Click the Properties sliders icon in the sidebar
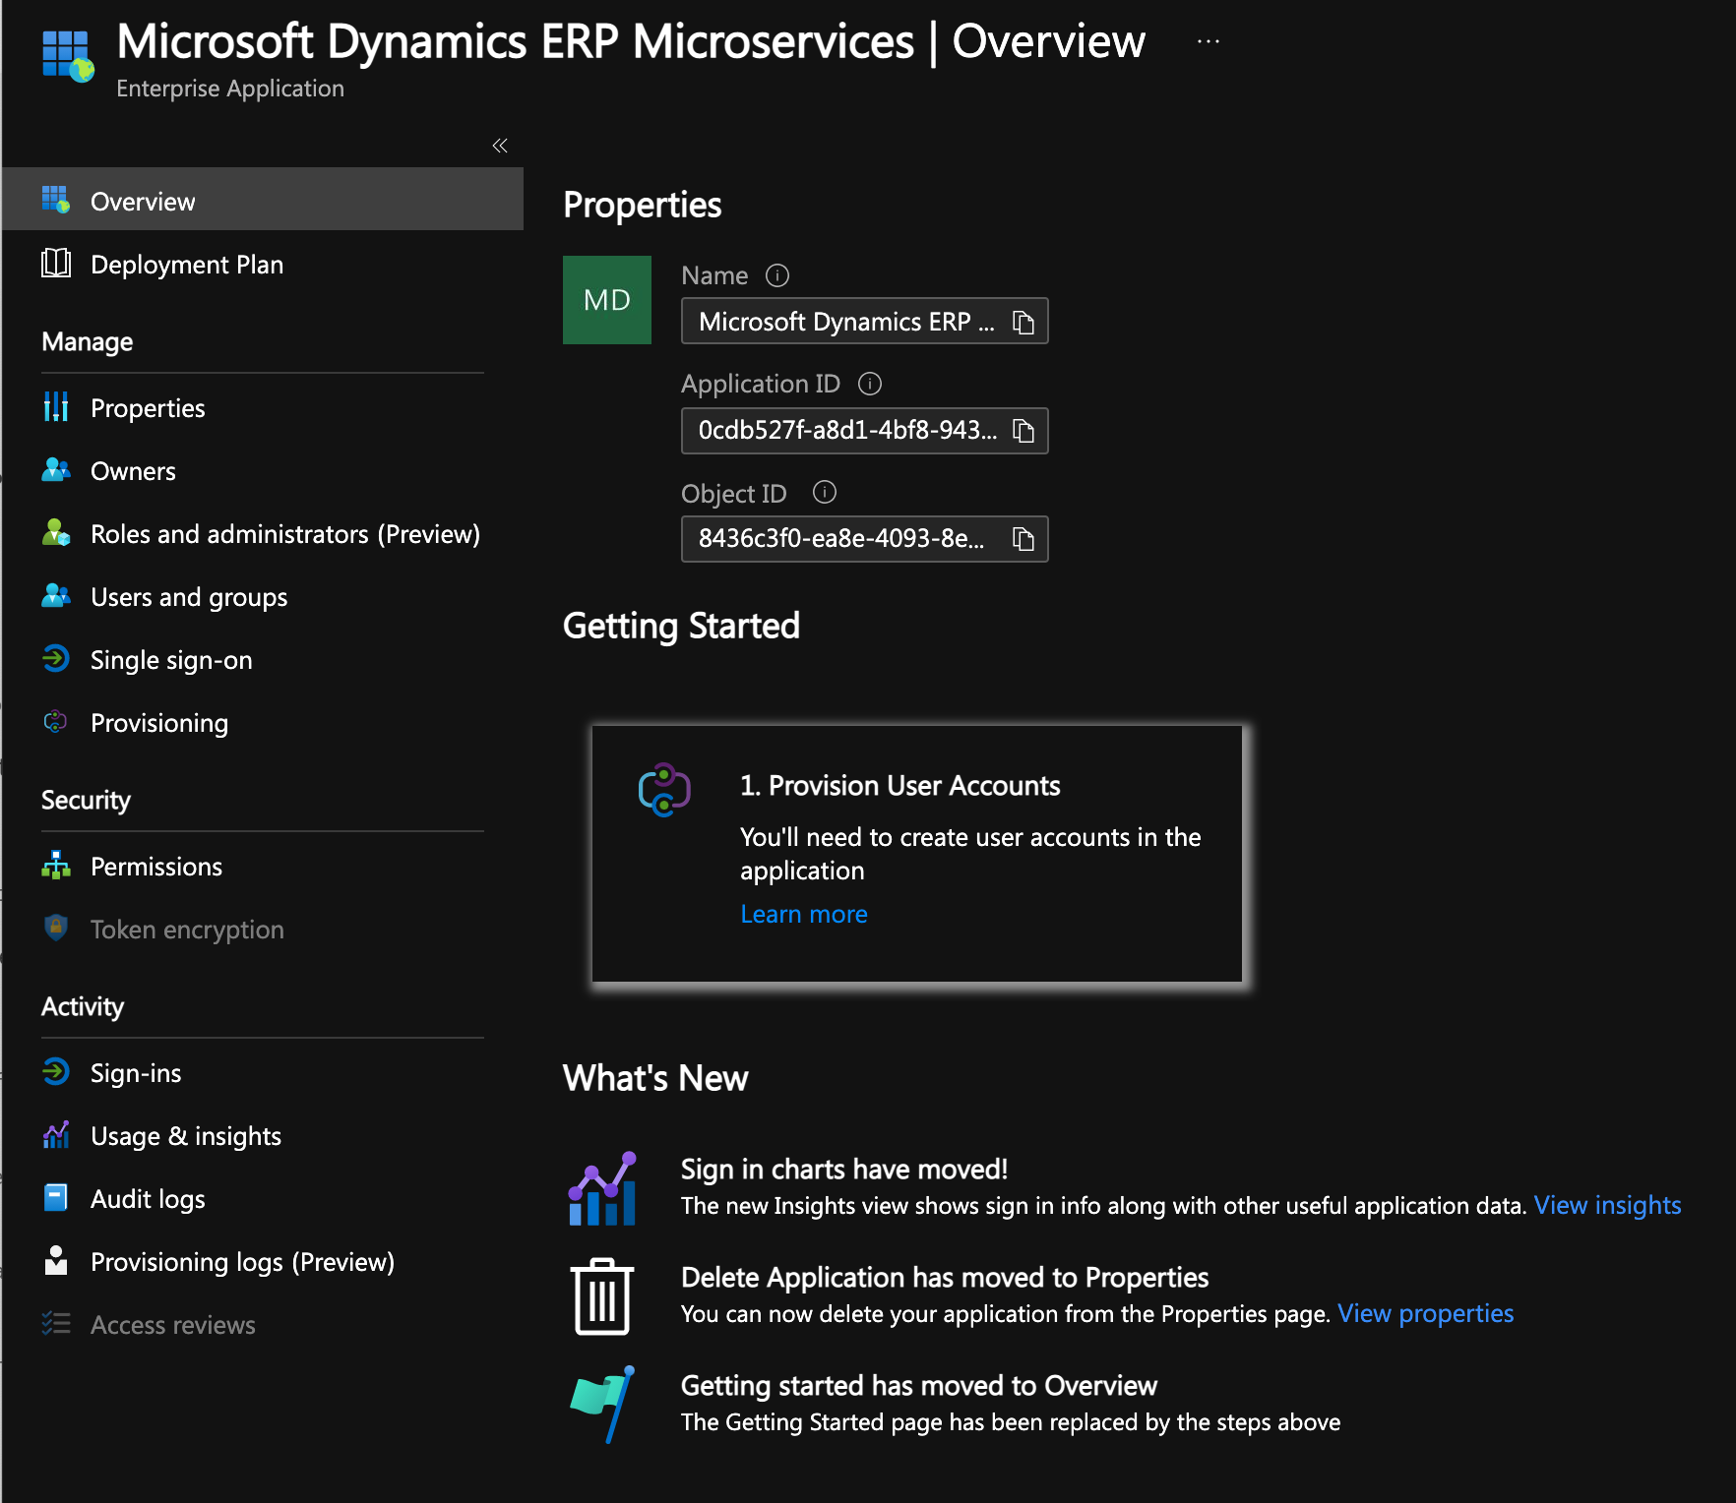This screenshot has height=1503, width=1736. click(56, 406)
